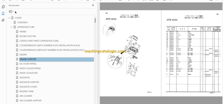This screenshot has height=104, width=223.
Task: Go to the FRAME bookmark
Action: pos(23,32)
